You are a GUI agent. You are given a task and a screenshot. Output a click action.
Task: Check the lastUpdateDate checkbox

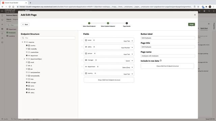point(27,72)
